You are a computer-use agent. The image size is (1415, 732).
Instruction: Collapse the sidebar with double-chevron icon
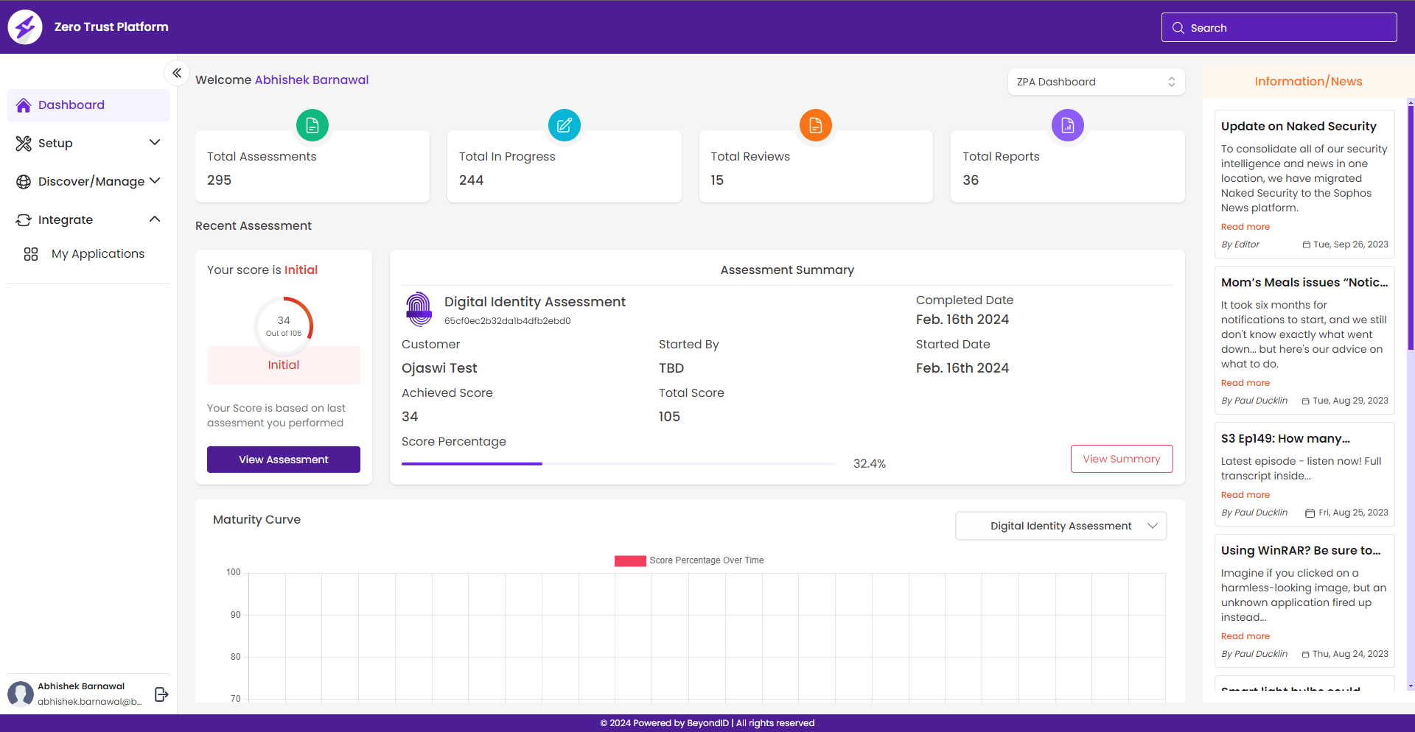177,73
